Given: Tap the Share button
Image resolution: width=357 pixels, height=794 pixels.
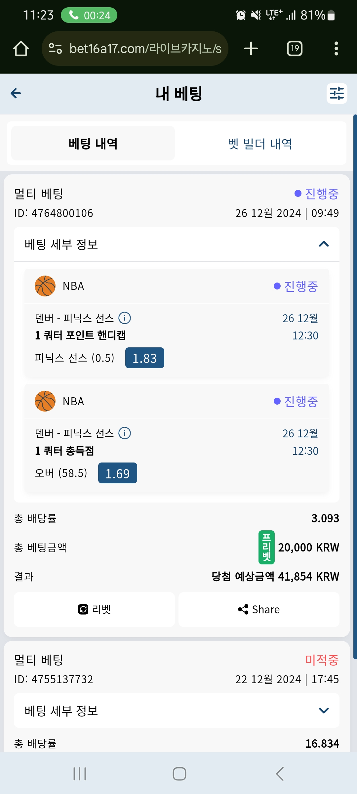Looking at the screenshot, I should point(259,609).
